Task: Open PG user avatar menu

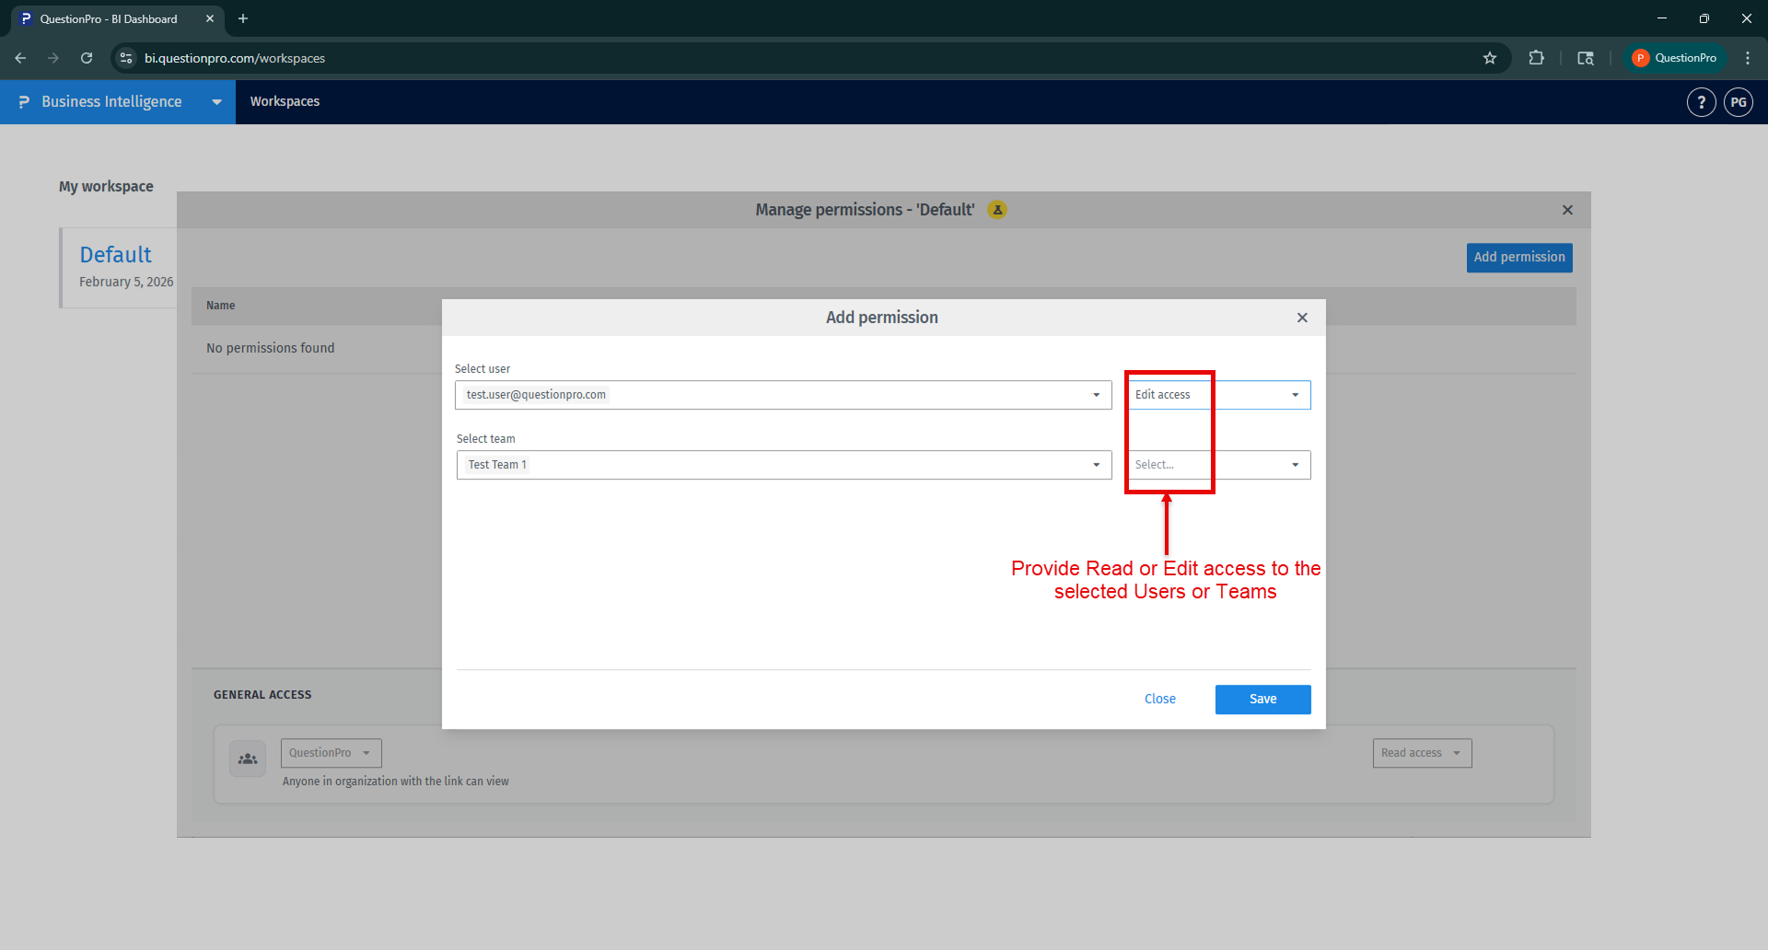Action: tap(1739, 102)
